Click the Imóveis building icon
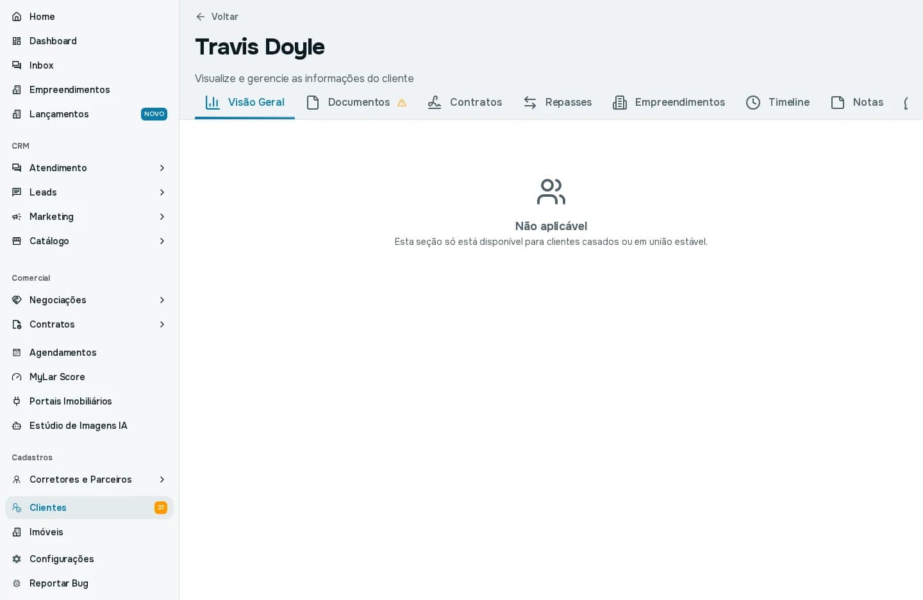923x600 pixels. pyautogui.click(x=17, y=532)
